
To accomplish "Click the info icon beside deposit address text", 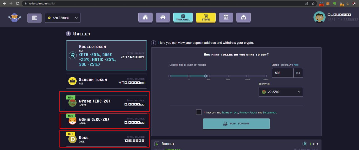I will 153,43.
